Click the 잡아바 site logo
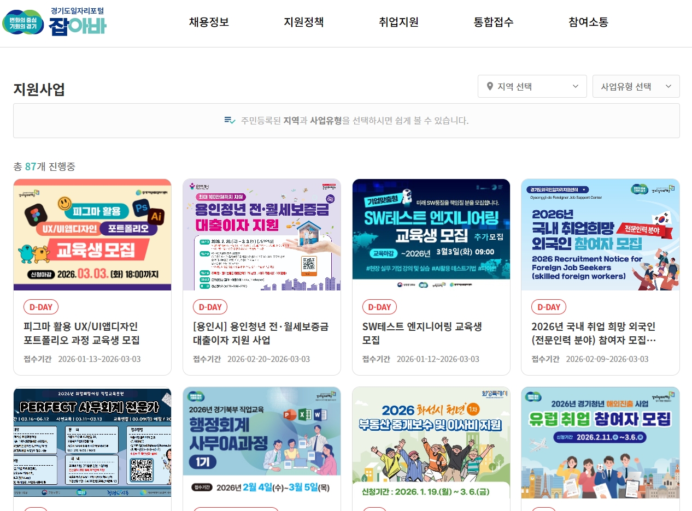The height and width of the screenshot is (511, 692). click(78, 21)
